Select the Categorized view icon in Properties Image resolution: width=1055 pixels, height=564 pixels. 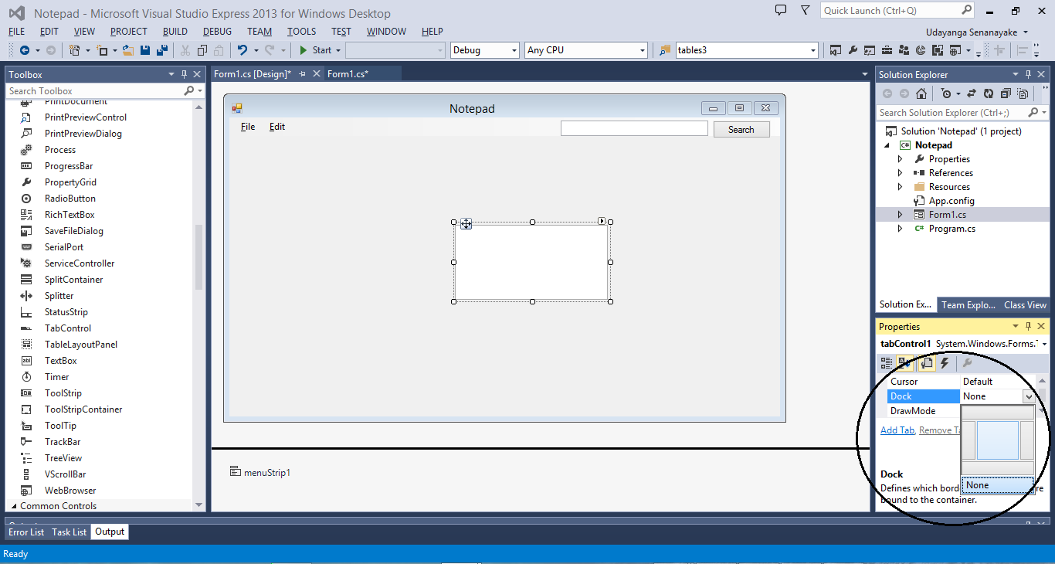[x=886, y=363]
